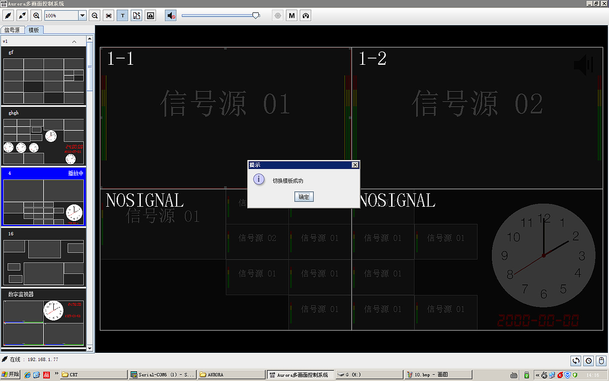Click the 100% zoom input field
Viewport: 609px width, 381px height.
click(x=61, y=16)
